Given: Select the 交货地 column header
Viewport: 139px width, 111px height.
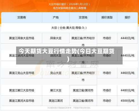Looking at the screenshot, I should (x=83, y=17).
